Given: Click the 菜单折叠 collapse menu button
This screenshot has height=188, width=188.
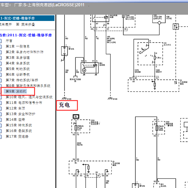Looking at the screenshot, I should [28, 25].
